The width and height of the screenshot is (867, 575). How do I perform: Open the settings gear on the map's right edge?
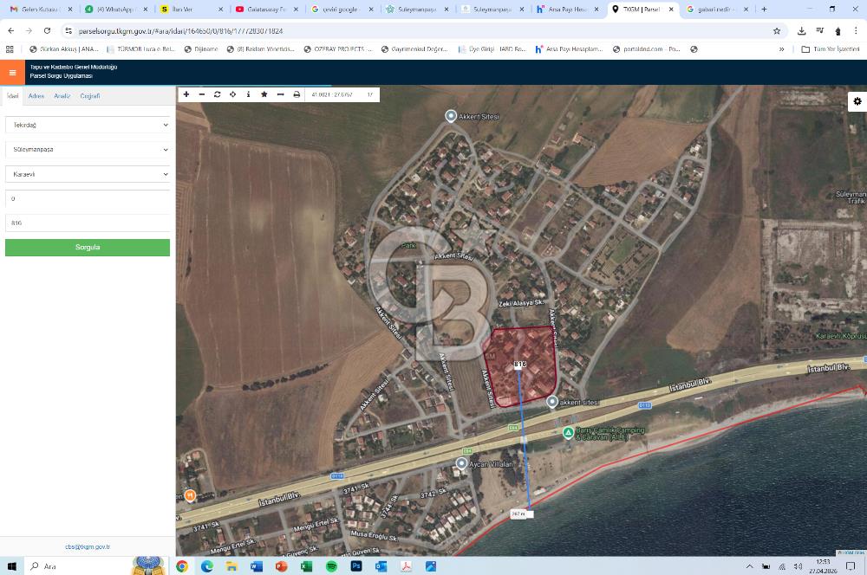coord(857,101)
